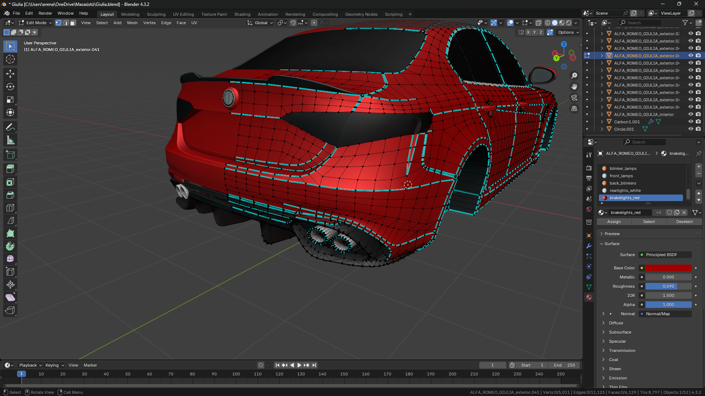The width and height of the screenshot is (705, 396).
Task: Expand the Preview panel
Action: (x=612, y=234)
